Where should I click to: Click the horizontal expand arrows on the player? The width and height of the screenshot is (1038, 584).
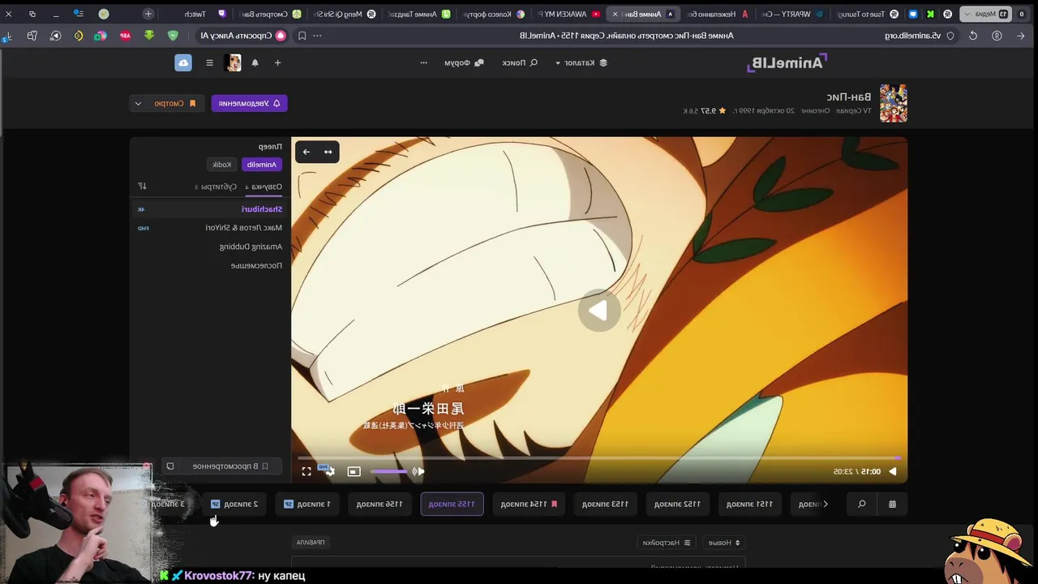pos(328,152)
